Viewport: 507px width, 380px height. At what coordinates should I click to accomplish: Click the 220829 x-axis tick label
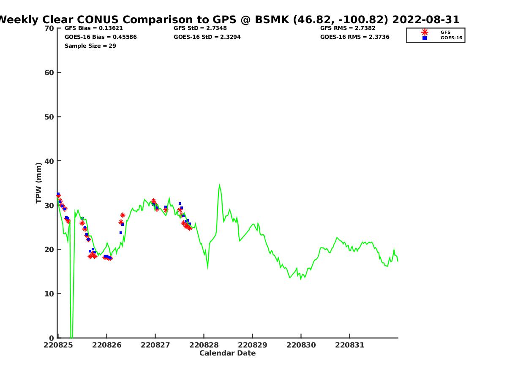(x=252, y=345)
